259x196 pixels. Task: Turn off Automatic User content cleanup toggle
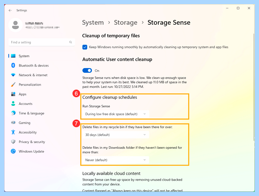point(87,71)
